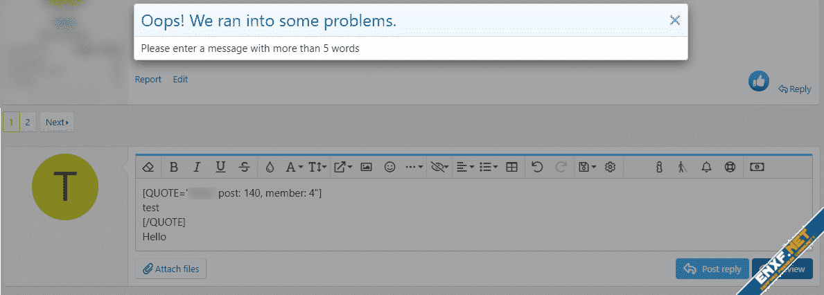Expand the font size dropdown
Viewport: 824px width, 295px height.
coord(317,167)
